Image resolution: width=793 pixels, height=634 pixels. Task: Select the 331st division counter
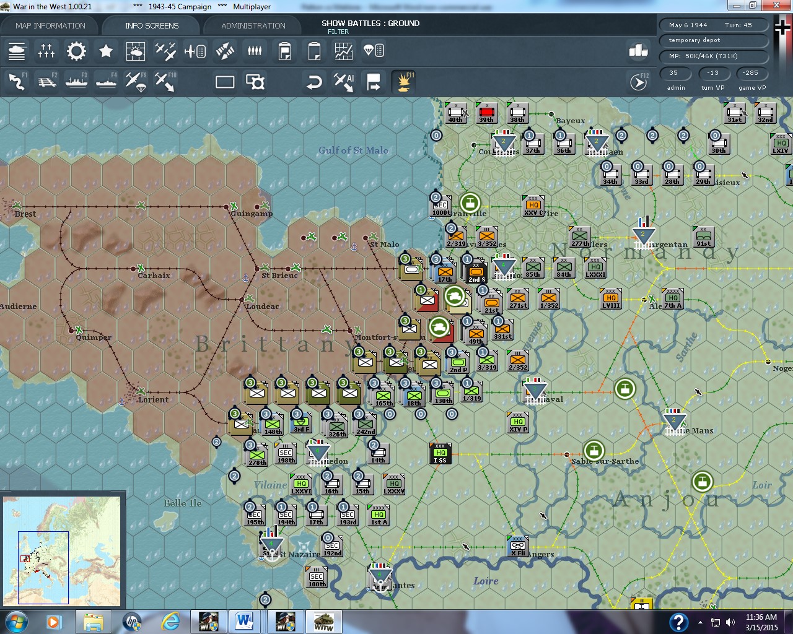click(502, 329)
